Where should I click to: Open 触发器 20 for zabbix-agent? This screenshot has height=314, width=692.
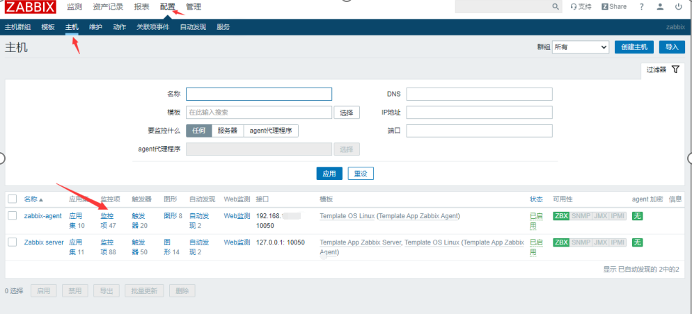(139, 221)
